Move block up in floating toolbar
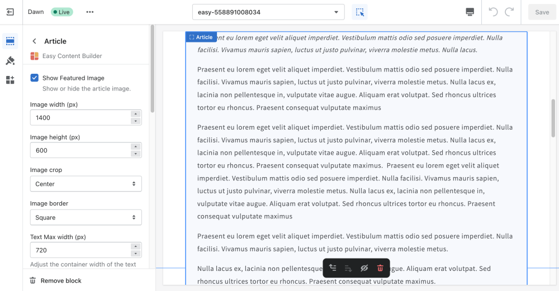 pos(333,268)
